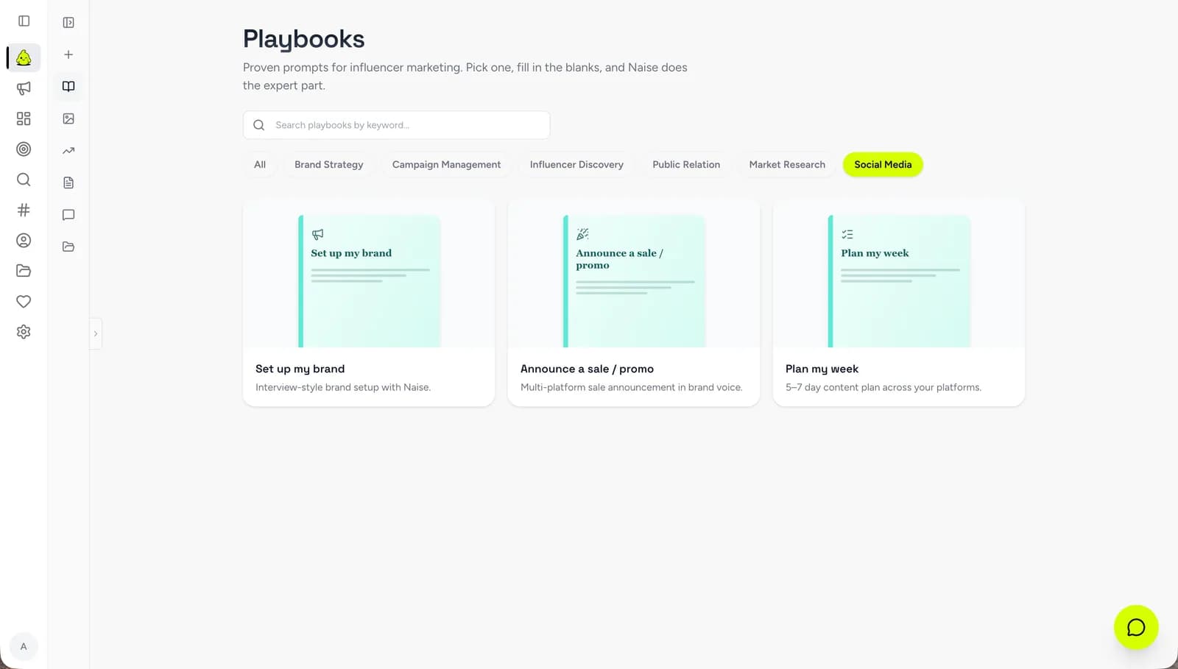Select the Influencer Discovery filter tab
This screenshot has width=1178, height=669.
click(x=576, y=164)
